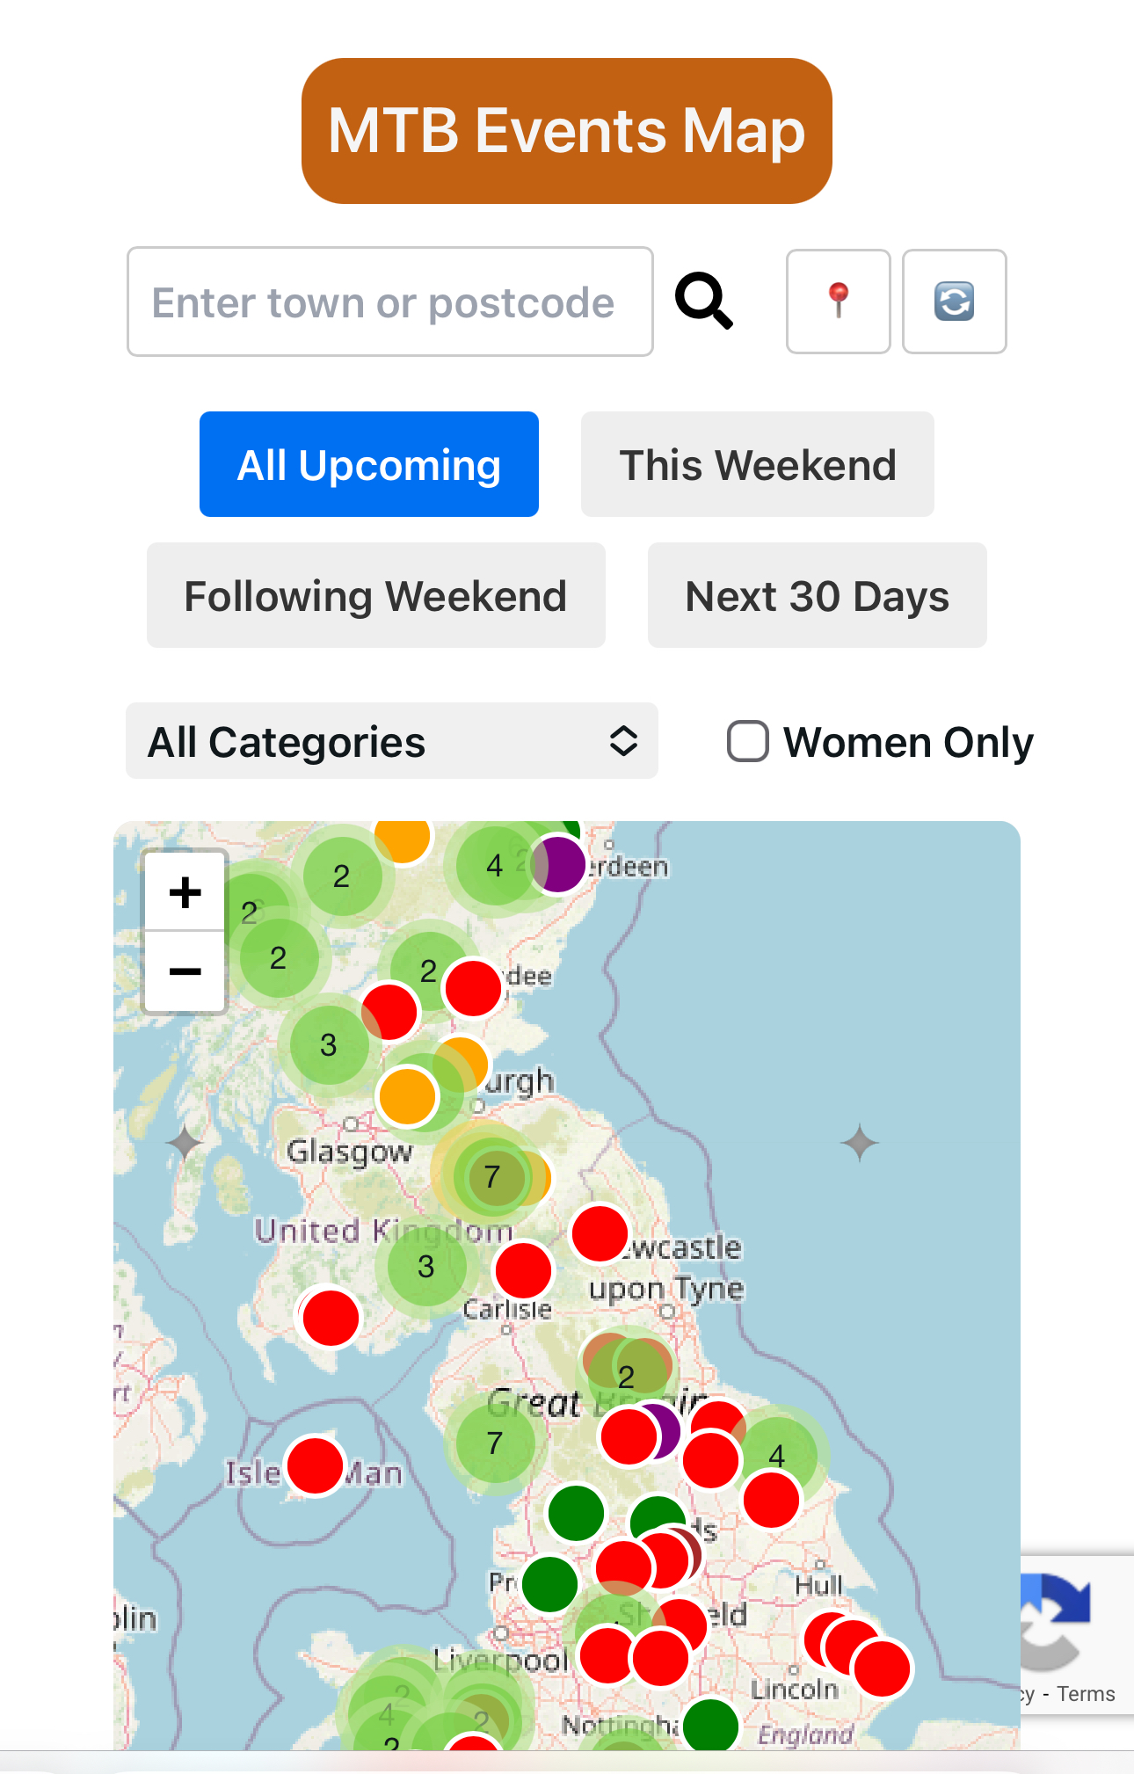The width and height of the screenshot is (1134, 1774).
Task: Toggle Women Only checkbox
Action: 748,741
